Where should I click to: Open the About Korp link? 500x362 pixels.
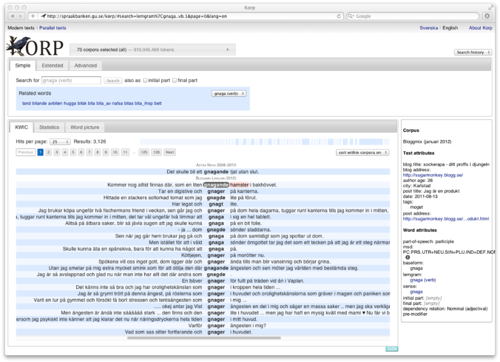click(480, 28)
